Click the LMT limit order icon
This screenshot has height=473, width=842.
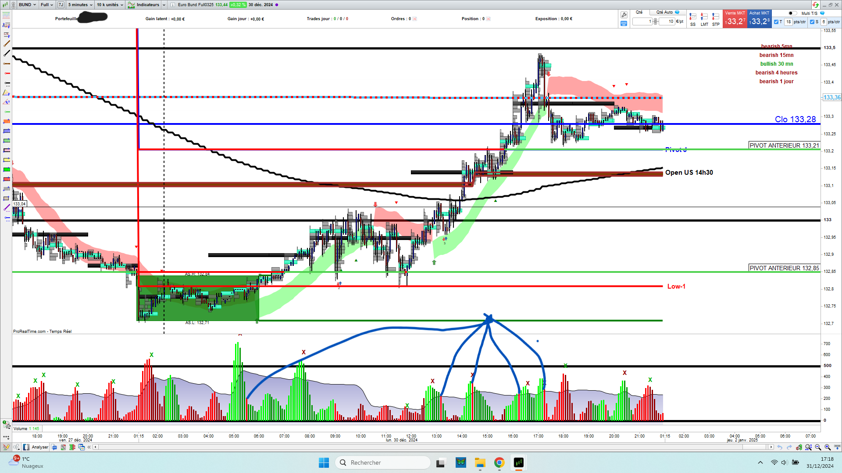click(x=704, y=17)
